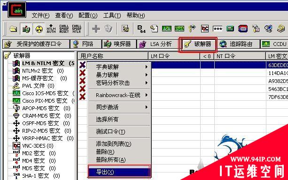The height and width of the screenshot is (180, 288).
Task: Click the NTLM AUTH toolbar icon
Action: pyautogui.click(x=51, y=29)
